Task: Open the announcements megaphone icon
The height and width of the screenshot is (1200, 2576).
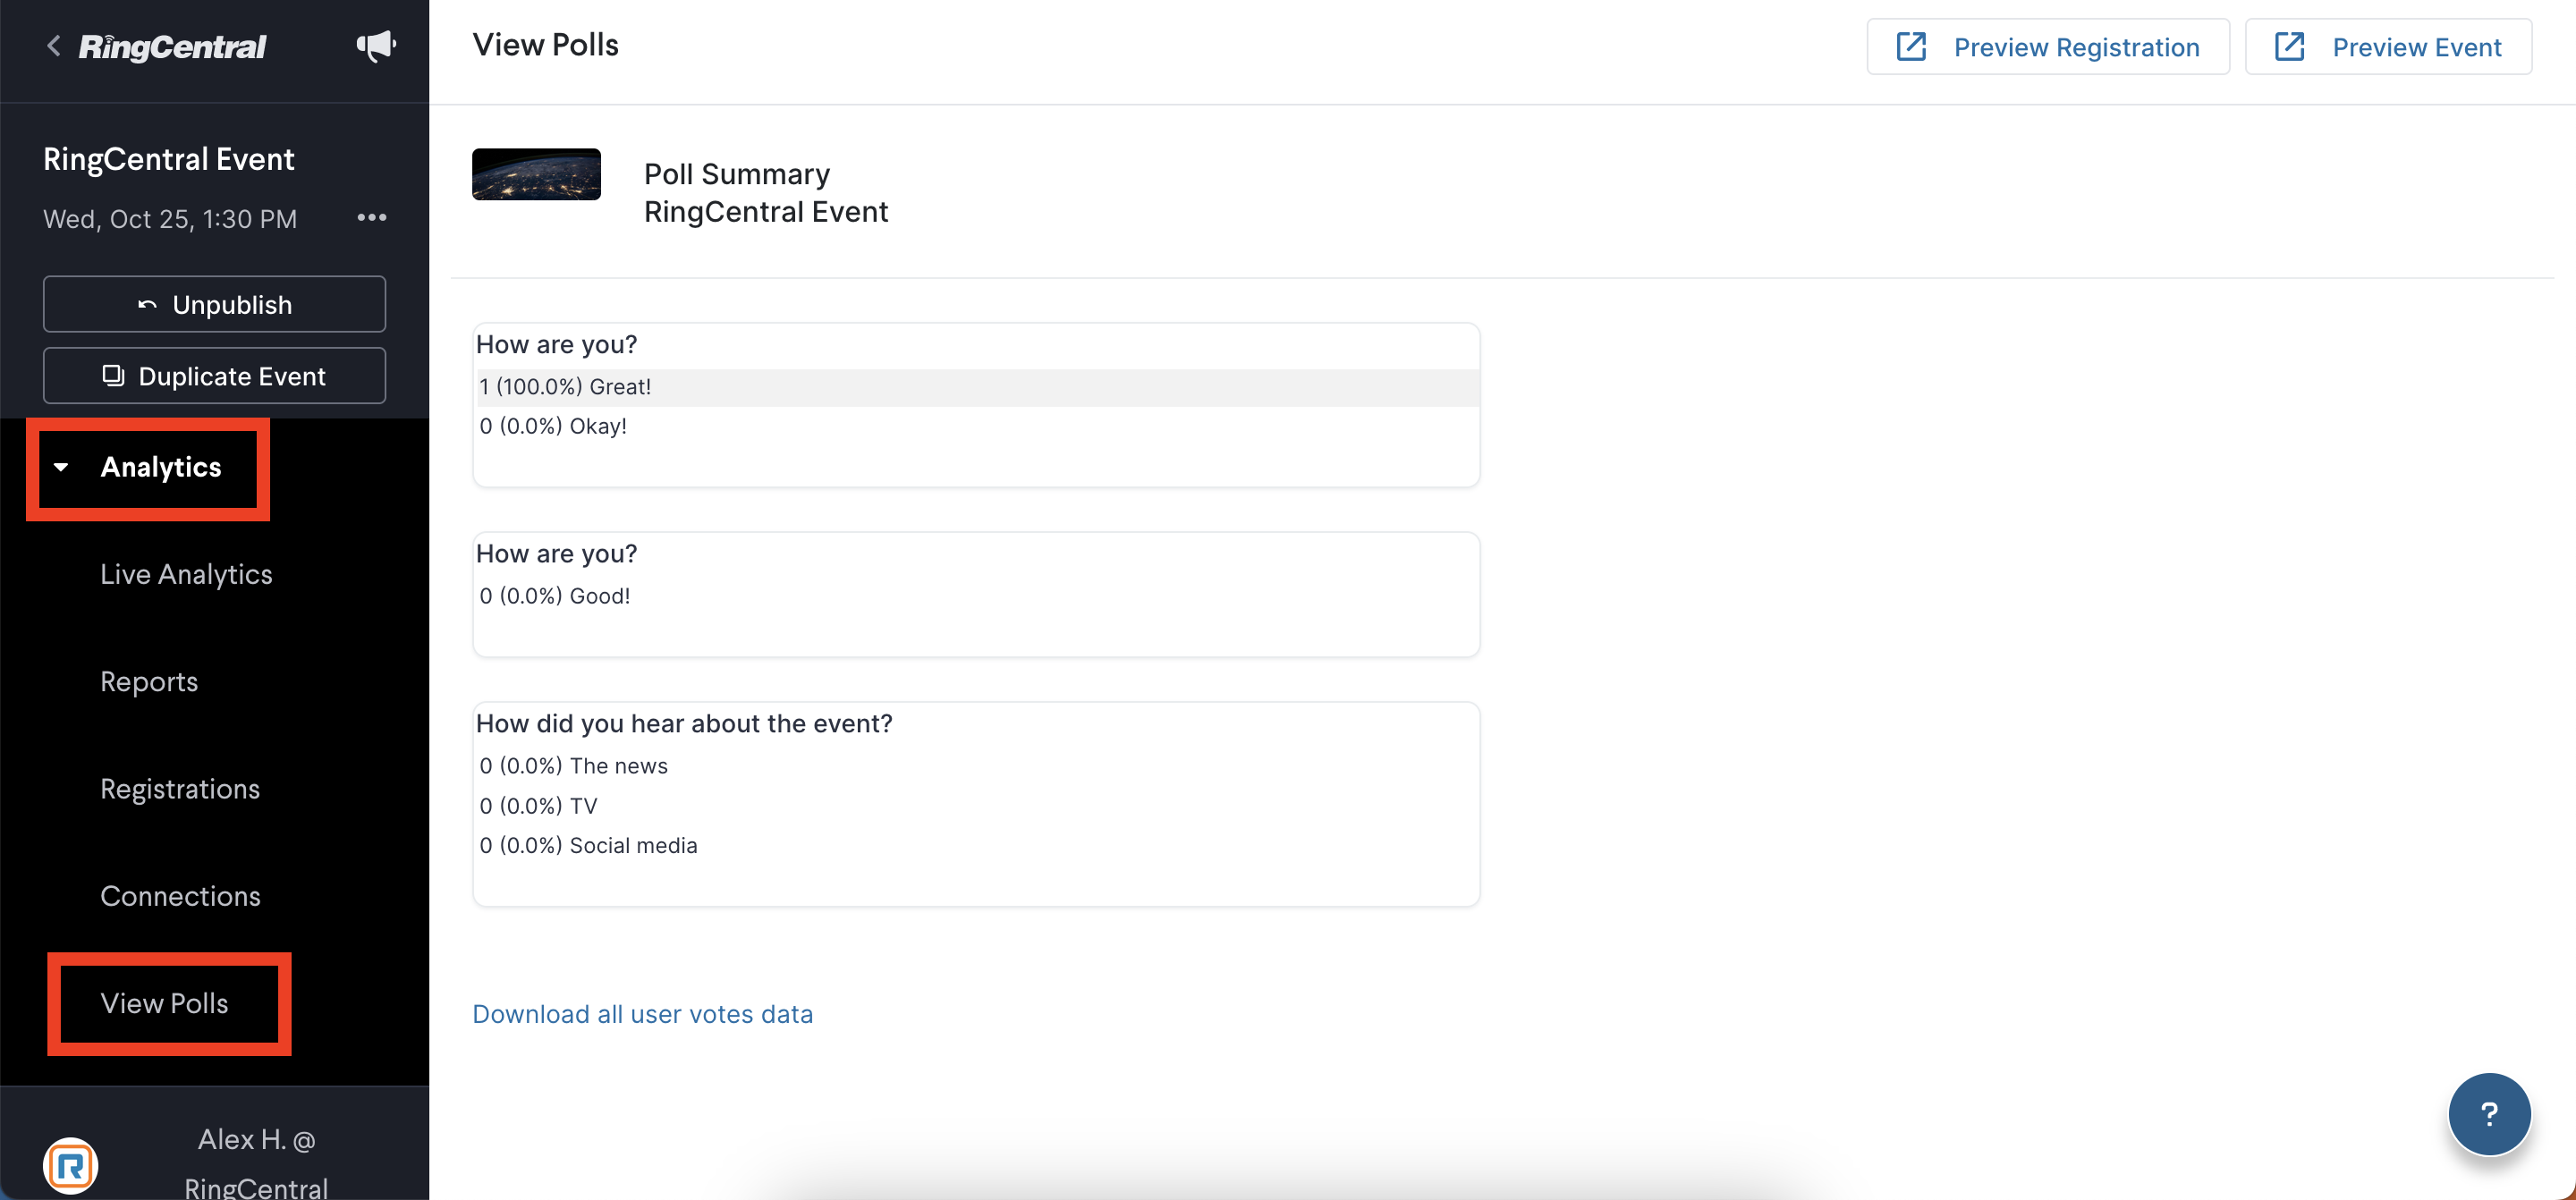Action: [376, 46]
